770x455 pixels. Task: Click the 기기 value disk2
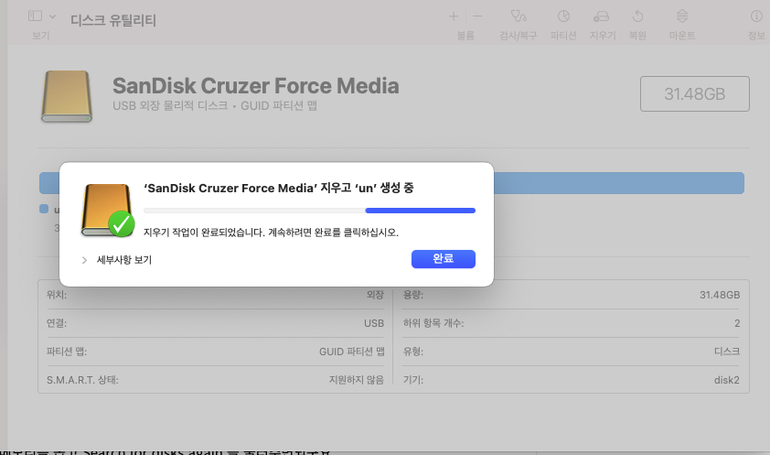(x=727, y=380)
